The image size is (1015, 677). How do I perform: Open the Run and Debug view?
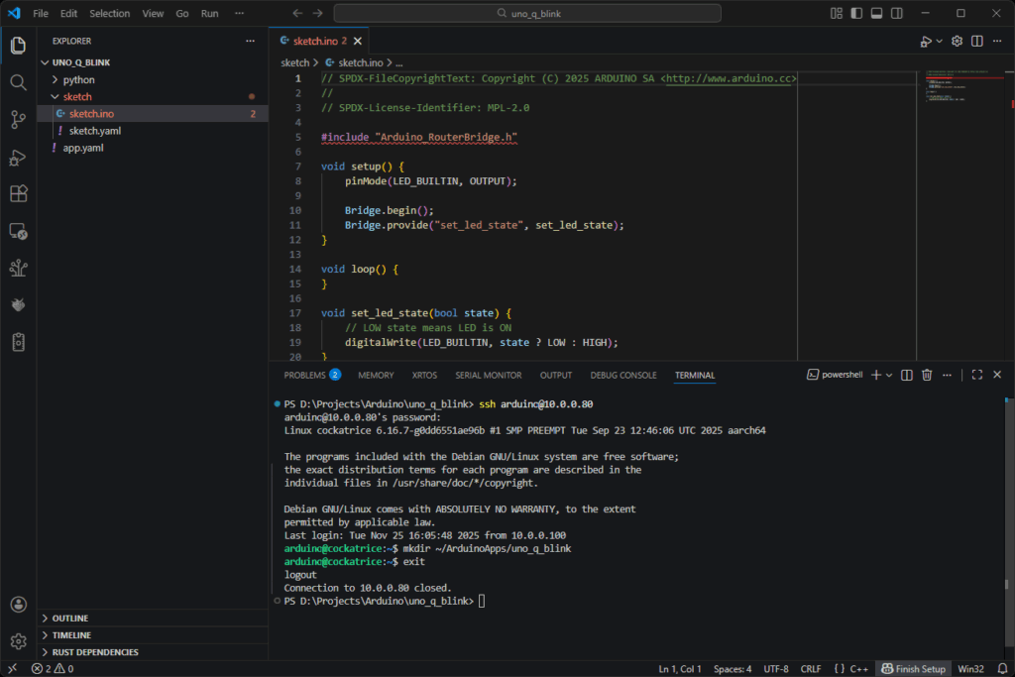18,157
